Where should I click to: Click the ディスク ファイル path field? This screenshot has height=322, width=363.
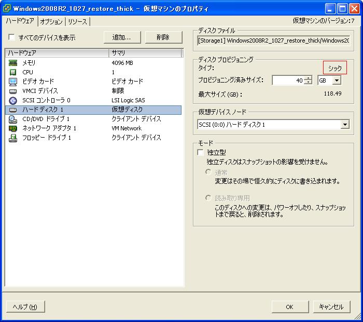click(273, 41)
